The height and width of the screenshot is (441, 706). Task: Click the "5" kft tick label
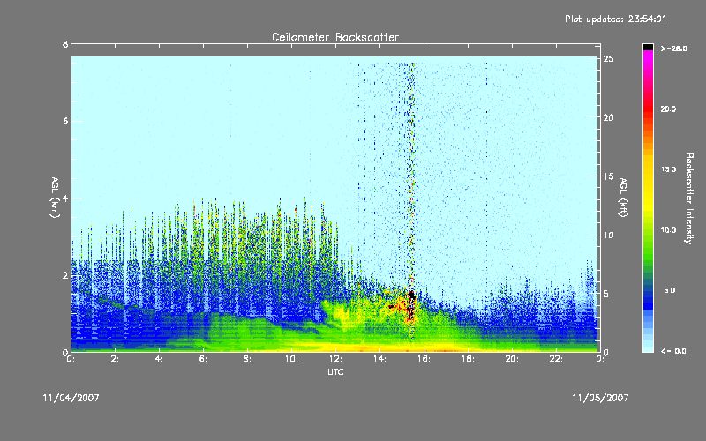606,294
